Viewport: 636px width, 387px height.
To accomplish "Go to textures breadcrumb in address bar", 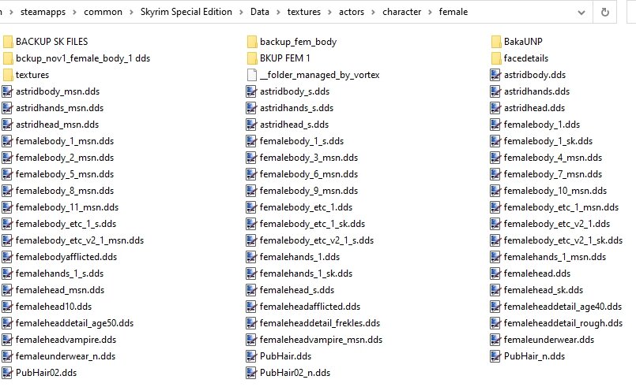I will coord(304,12).
